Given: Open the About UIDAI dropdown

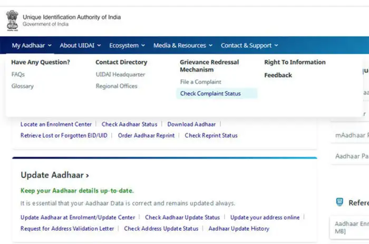Looking at the screenshot, I should 80,45.
